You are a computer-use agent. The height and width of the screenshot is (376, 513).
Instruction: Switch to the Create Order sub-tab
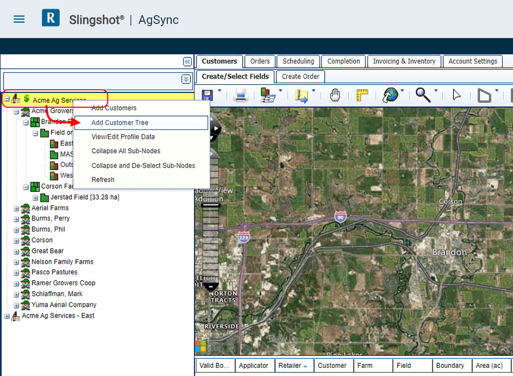point(300,76)
